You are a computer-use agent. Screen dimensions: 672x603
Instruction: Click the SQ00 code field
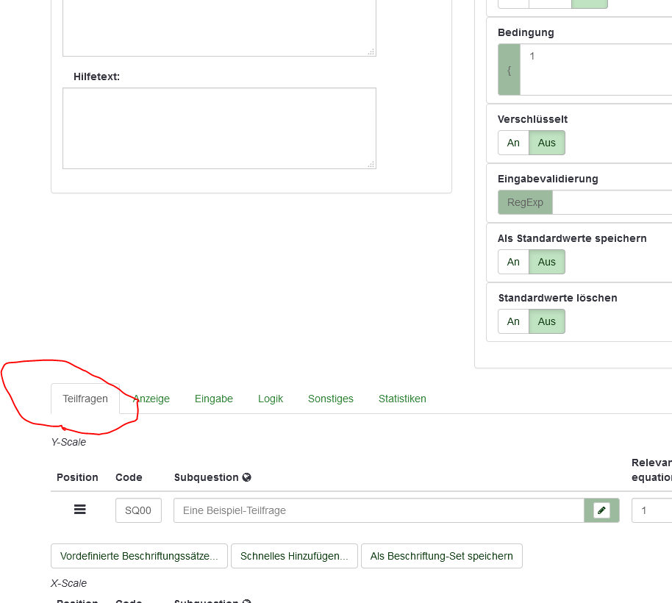pyautogui.click(x=138, y=510)
